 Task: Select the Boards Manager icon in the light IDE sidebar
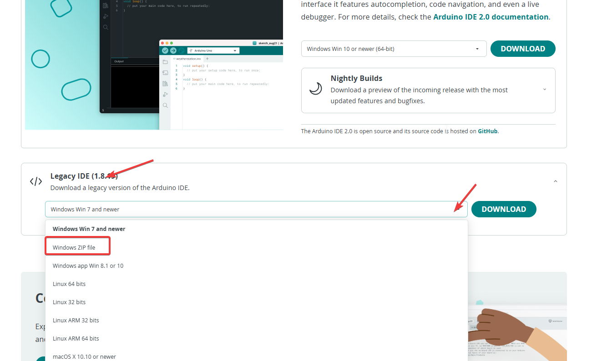(165, 73)
